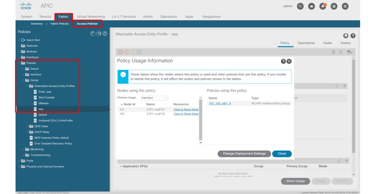The height and width of the screenshot is (194, 376).
Task: Open the Fabric menu tab
Action: 64,17
